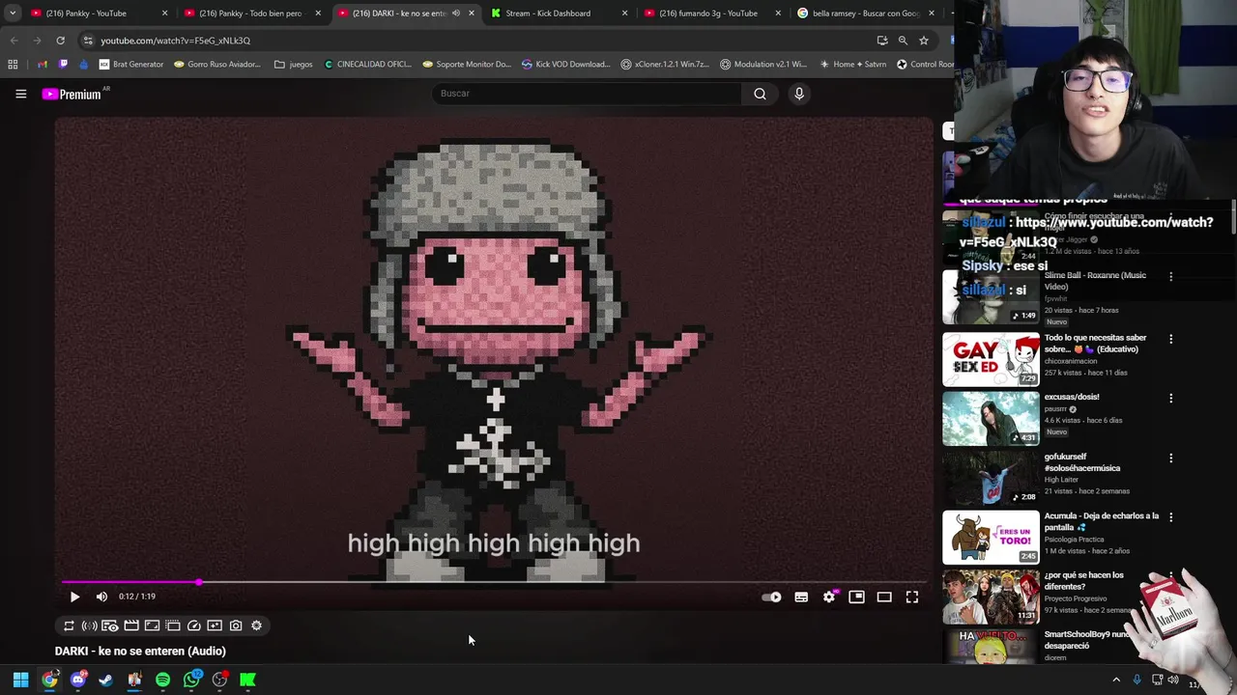Click the volume booster waves icon
Viewport: 1237px width, 695px height.
point(89,625)
